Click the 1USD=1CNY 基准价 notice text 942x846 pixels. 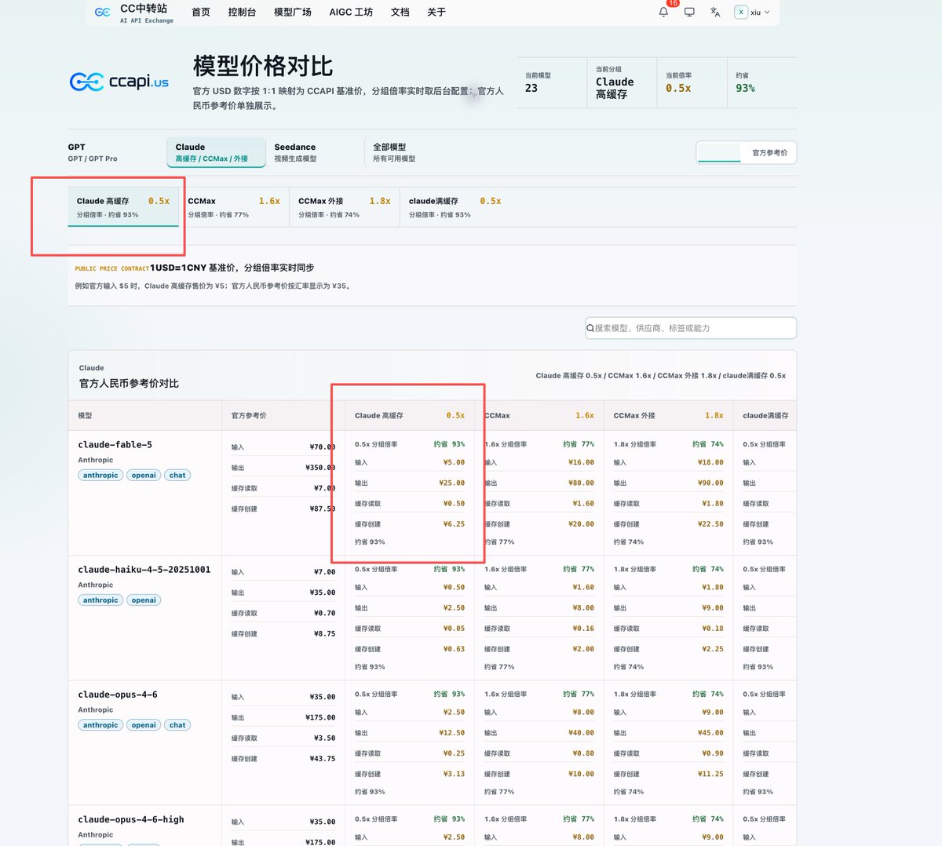coord(232,268)
